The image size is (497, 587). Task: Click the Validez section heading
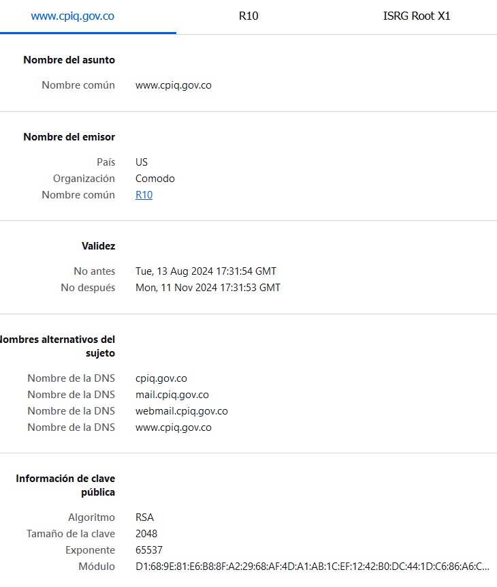98,246
